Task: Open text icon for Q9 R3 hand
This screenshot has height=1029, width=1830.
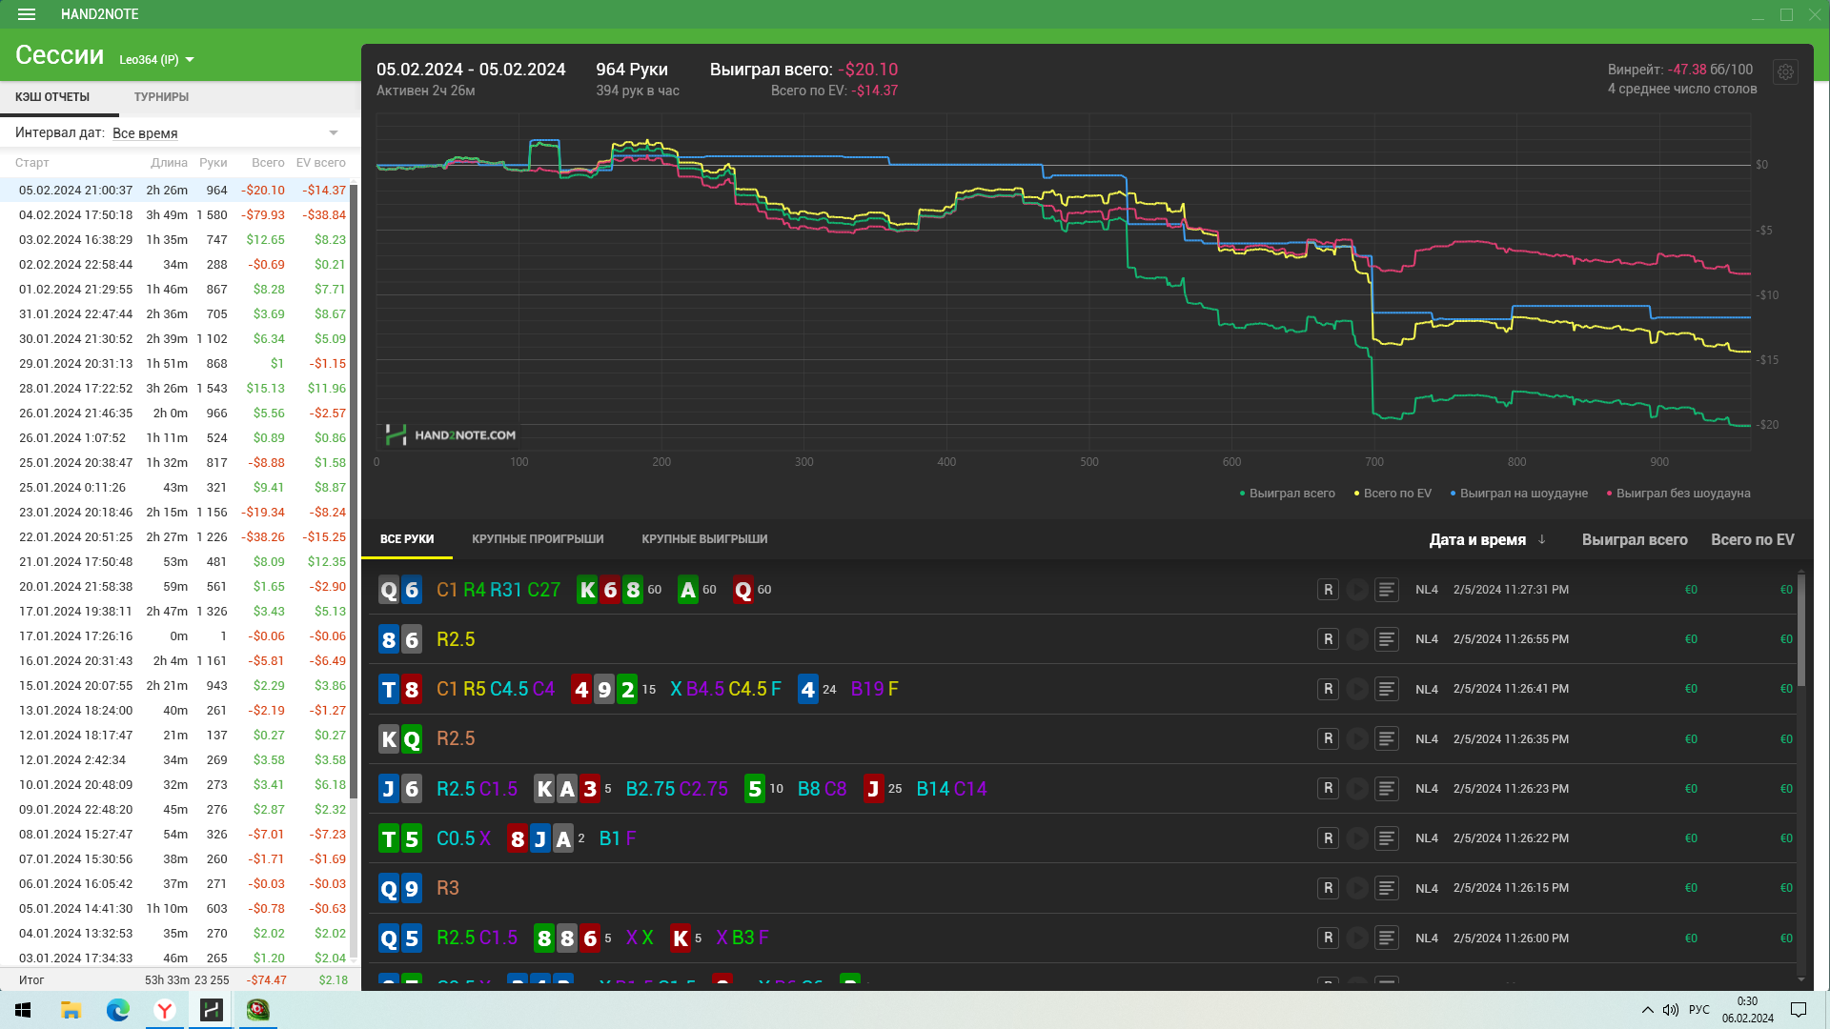Action: pos(1387,888)
